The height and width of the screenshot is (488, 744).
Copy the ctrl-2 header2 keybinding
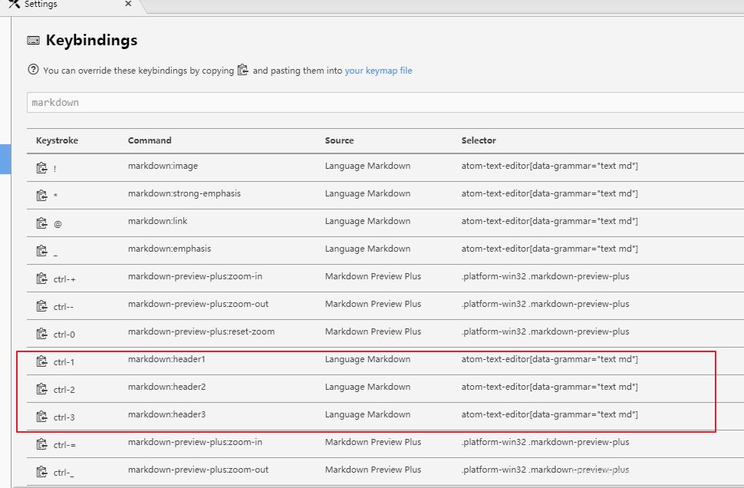coord(42,388)
